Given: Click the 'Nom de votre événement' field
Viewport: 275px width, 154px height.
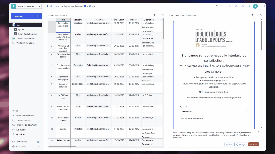Looking at the screenshot, I should [214, 123].
